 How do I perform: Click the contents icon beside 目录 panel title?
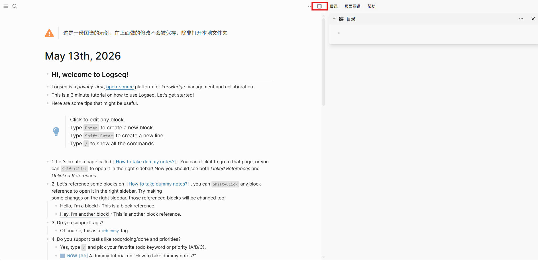(341, 19)
